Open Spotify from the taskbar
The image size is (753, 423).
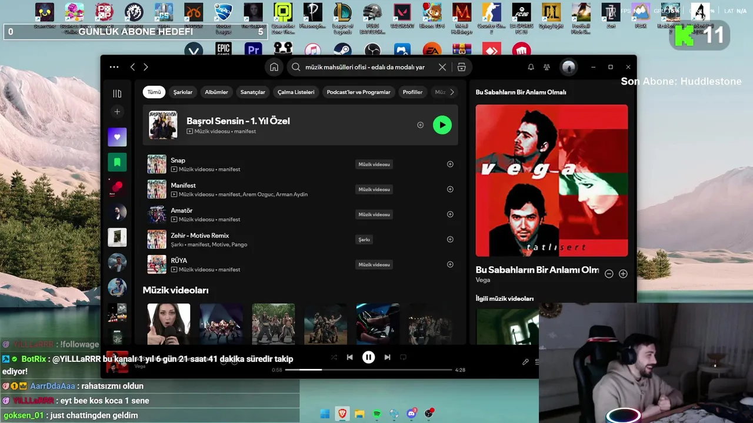[377, 414]
